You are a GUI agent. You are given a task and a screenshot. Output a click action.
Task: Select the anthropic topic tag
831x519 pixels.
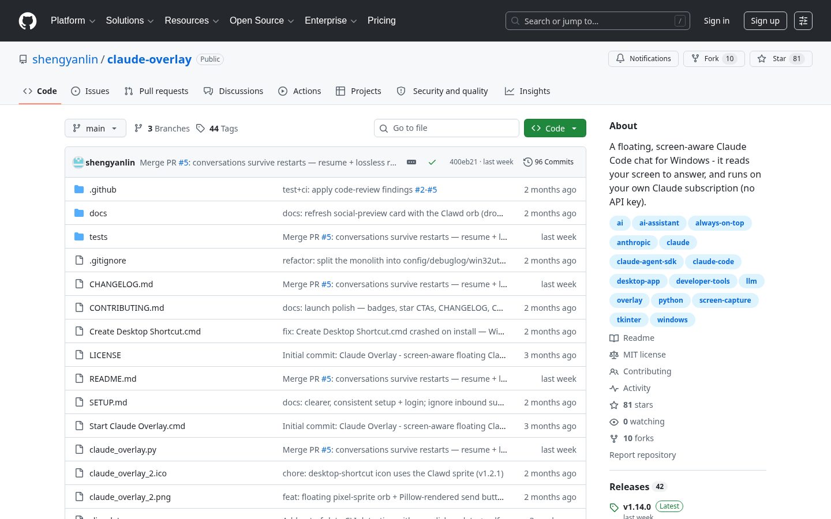point(633,243)
